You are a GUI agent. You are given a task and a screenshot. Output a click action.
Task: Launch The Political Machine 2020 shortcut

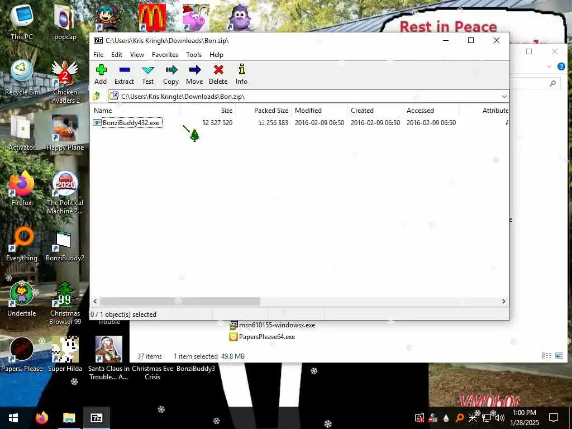(65, 192)
